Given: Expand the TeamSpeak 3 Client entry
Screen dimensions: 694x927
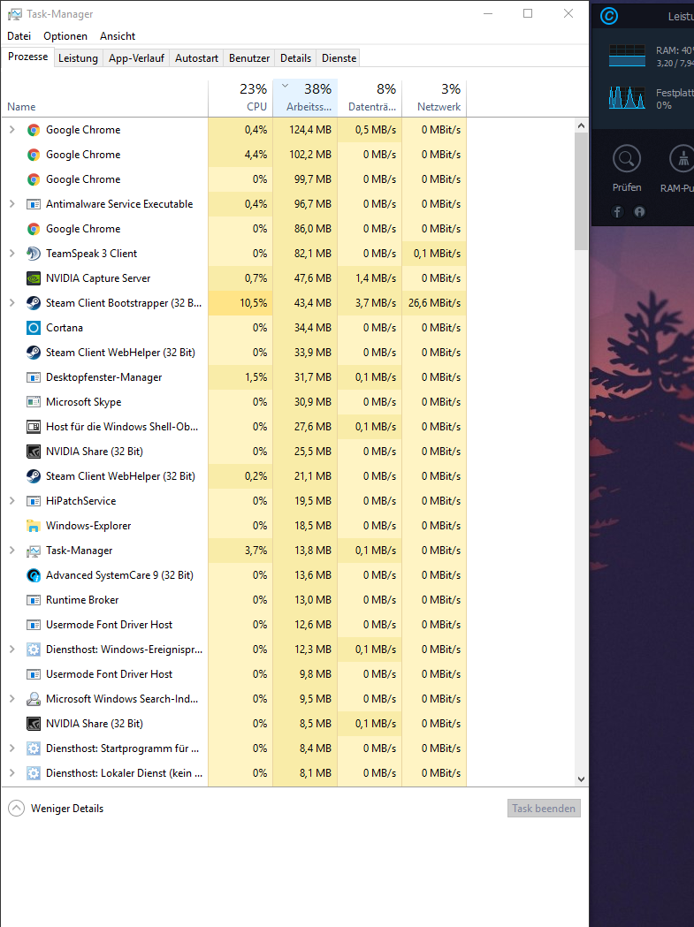Looking at the screenshot, I should click(11, 254).
